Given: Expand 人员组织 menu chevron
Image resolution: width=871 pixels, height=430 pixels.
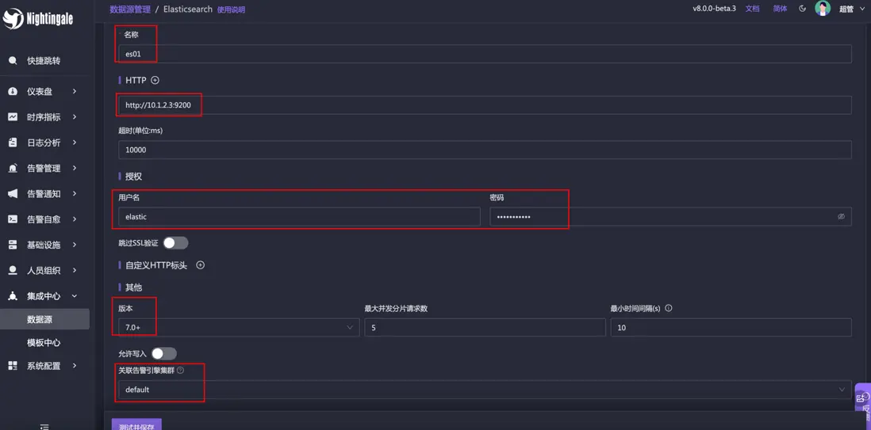Looking at the screenshot, I should [75, 270].
